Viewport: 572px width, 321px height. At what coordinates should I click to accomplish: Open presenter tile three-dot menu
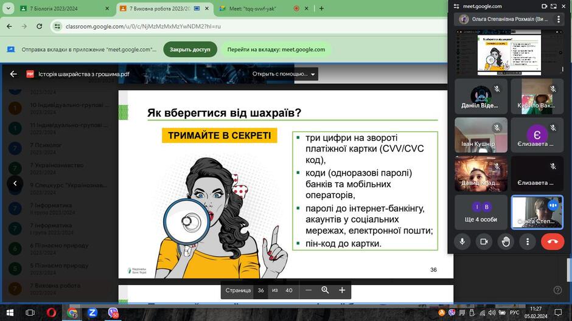(559, 19)
